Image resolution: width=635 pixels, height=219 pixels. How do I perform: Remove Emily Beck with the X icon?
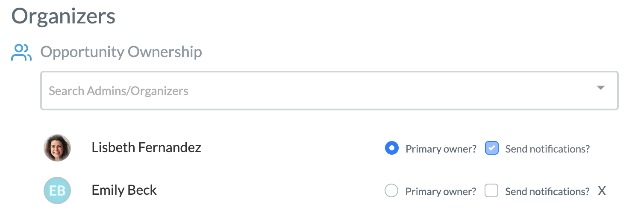[x=602, y=191]
